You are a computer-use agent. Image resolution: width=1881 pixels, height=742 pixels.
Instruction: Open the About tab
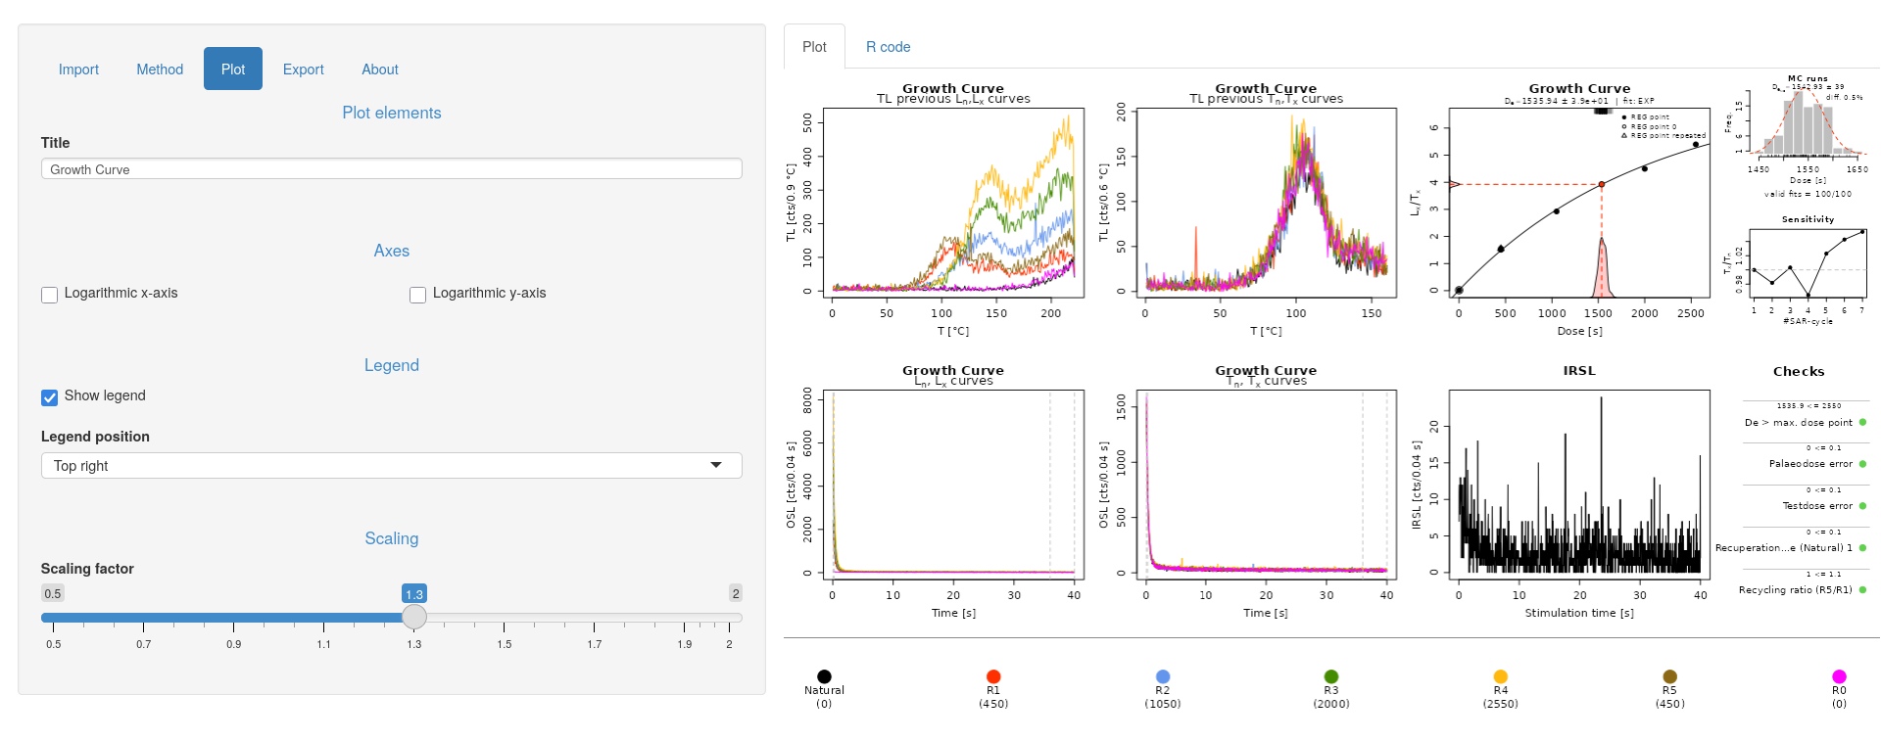click(x=380, y=70)
